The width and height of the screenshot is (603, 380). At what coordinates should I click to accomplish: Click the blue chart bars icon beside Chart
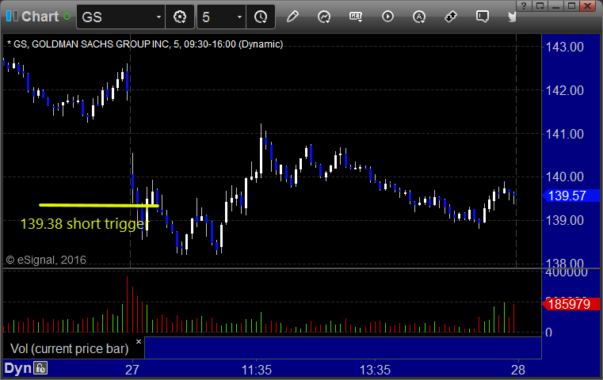pos(12,16)
